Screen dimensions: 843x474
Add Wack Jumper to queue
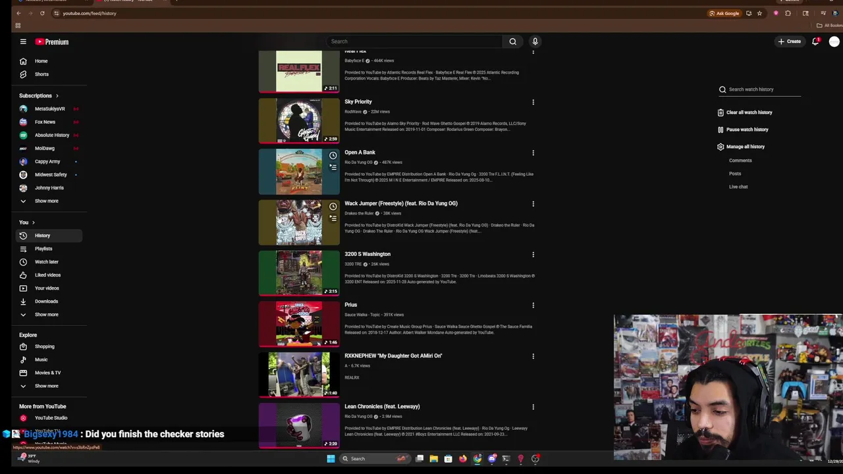click(333, 218)
